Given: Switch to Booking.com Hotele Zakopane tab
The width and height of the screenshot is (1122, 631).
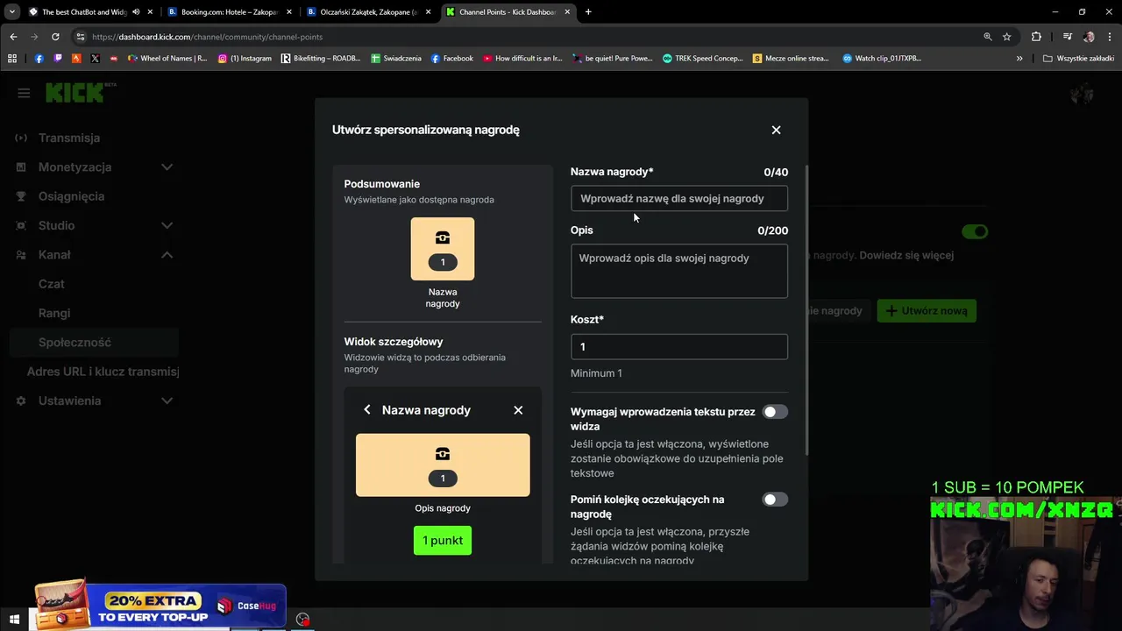Looking at the screenshot, I should click(230, 11).
